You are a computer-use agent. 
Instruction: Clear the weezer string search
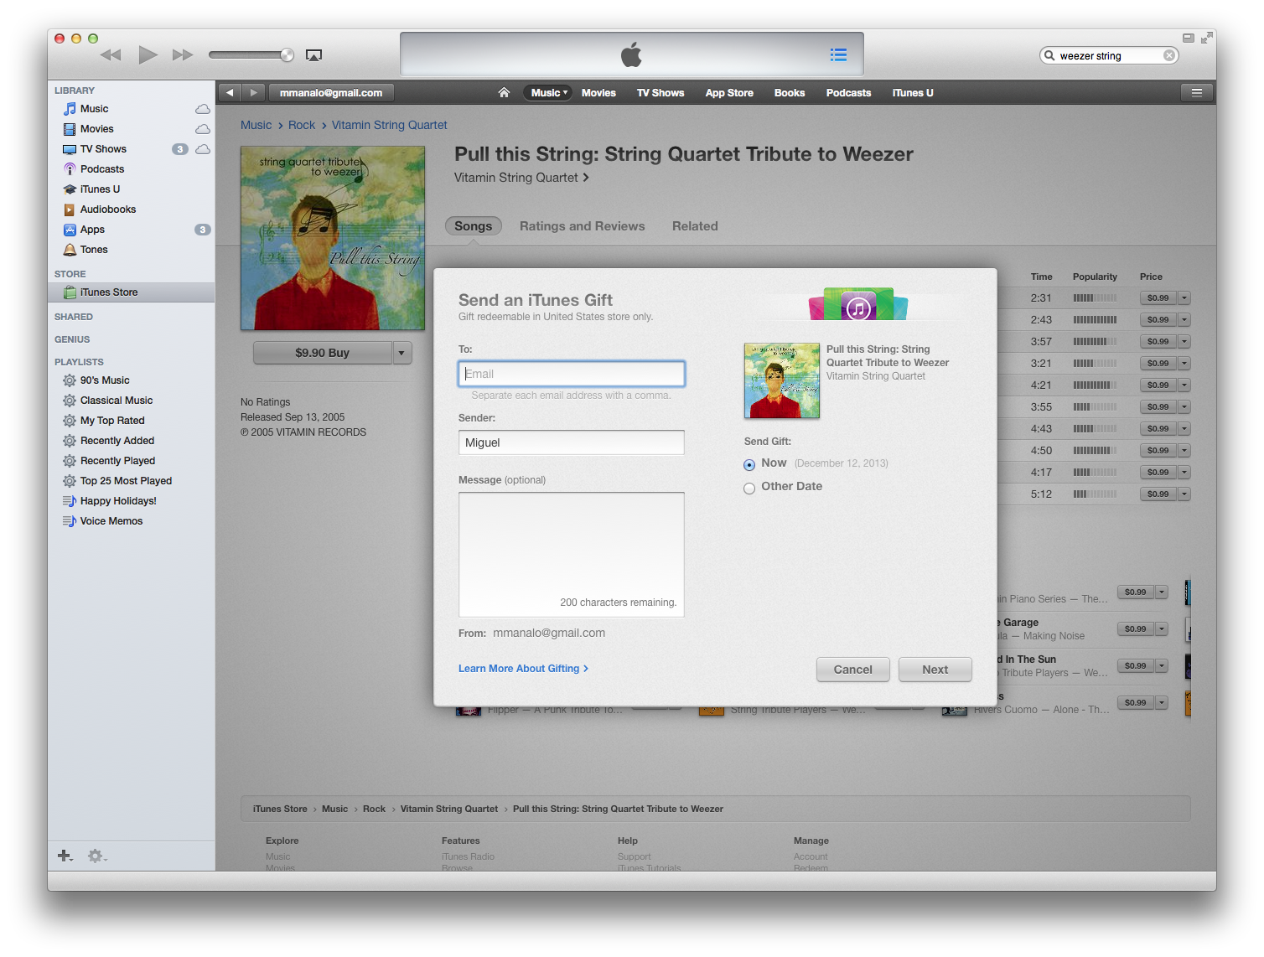tap(1168, 55)
